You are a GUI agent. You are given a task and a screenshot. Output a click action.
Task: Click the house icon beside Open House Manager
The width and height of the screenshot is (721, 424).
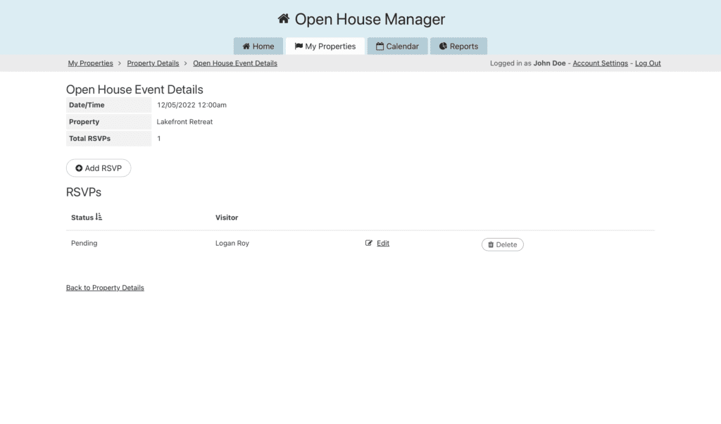[283, 19]
